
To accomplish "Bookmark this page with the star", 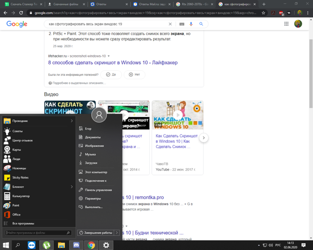I will [x=263, y=13].
